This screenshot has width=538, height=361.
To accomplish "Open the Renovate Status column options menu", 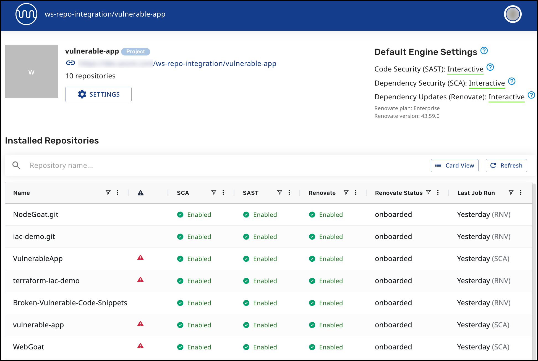I will 438,192.
